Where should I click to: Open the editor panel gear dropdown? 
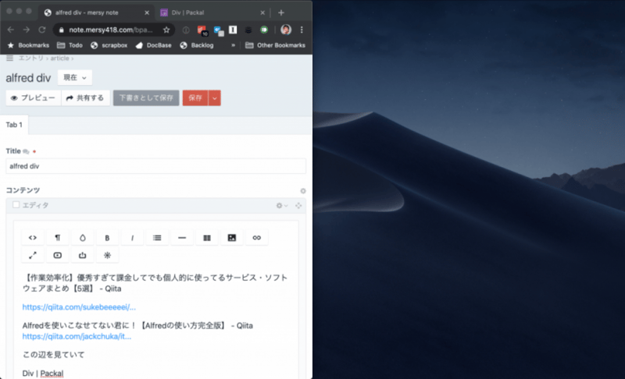(x=281, y=205)
